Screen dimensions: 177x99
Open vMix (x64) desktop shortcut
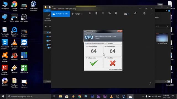point(24,56)
